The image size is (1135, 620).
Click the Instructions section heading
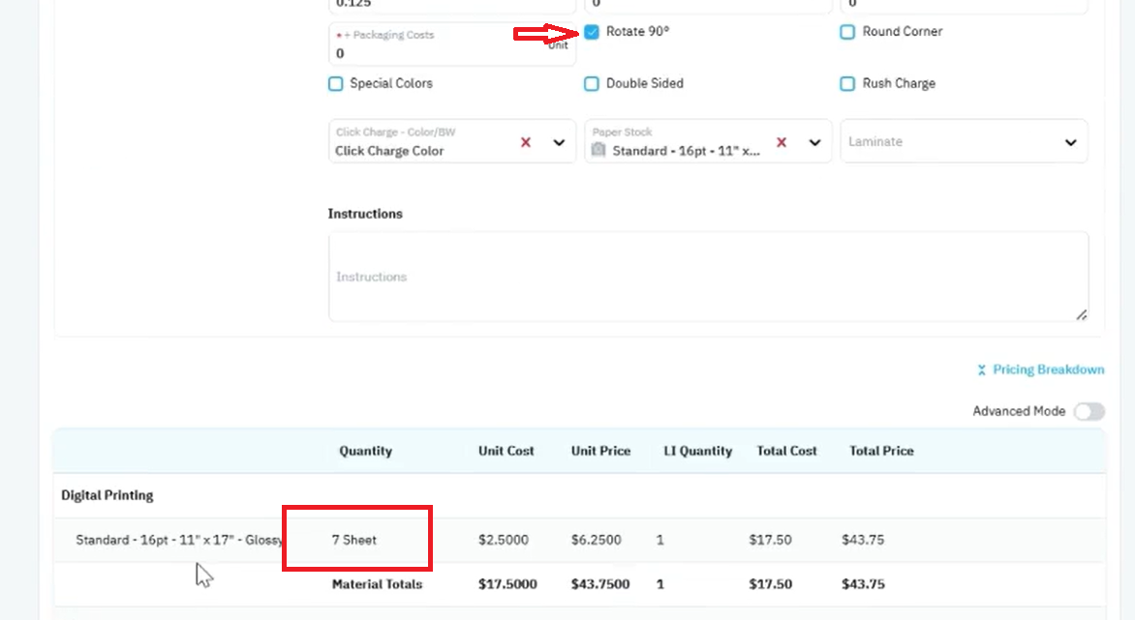365,214
